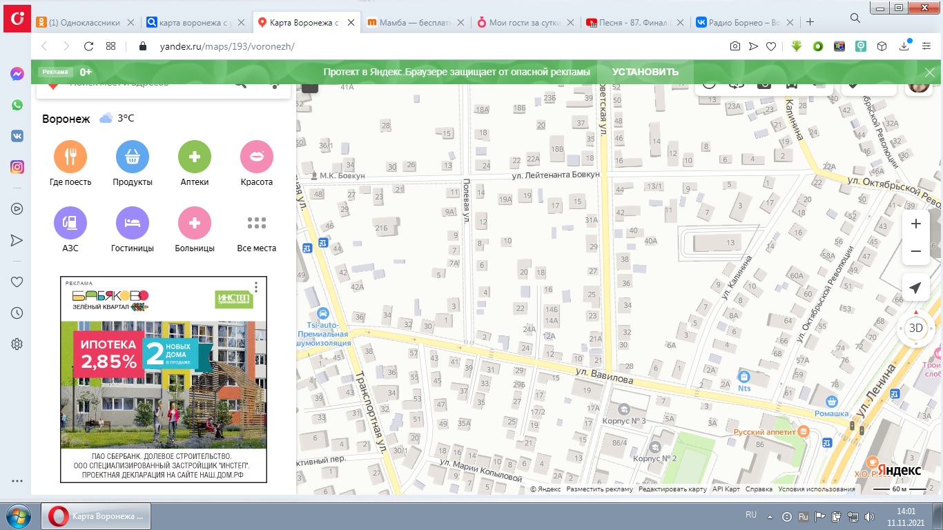The image size is (943, 530).
Task: Select the Продукты category
Action: coord(133,164)
